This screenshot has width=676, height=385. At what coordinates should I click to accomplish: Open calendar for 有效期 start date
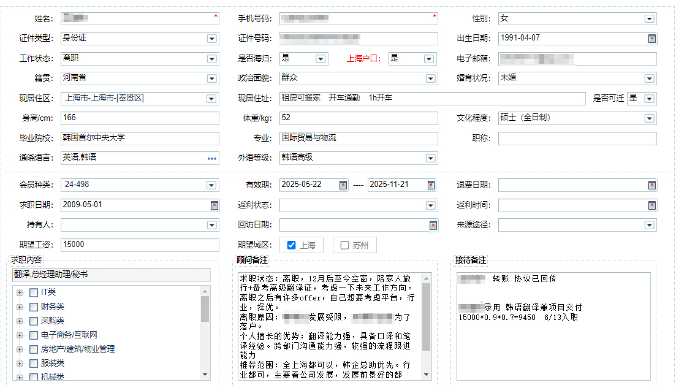[343, 185]
